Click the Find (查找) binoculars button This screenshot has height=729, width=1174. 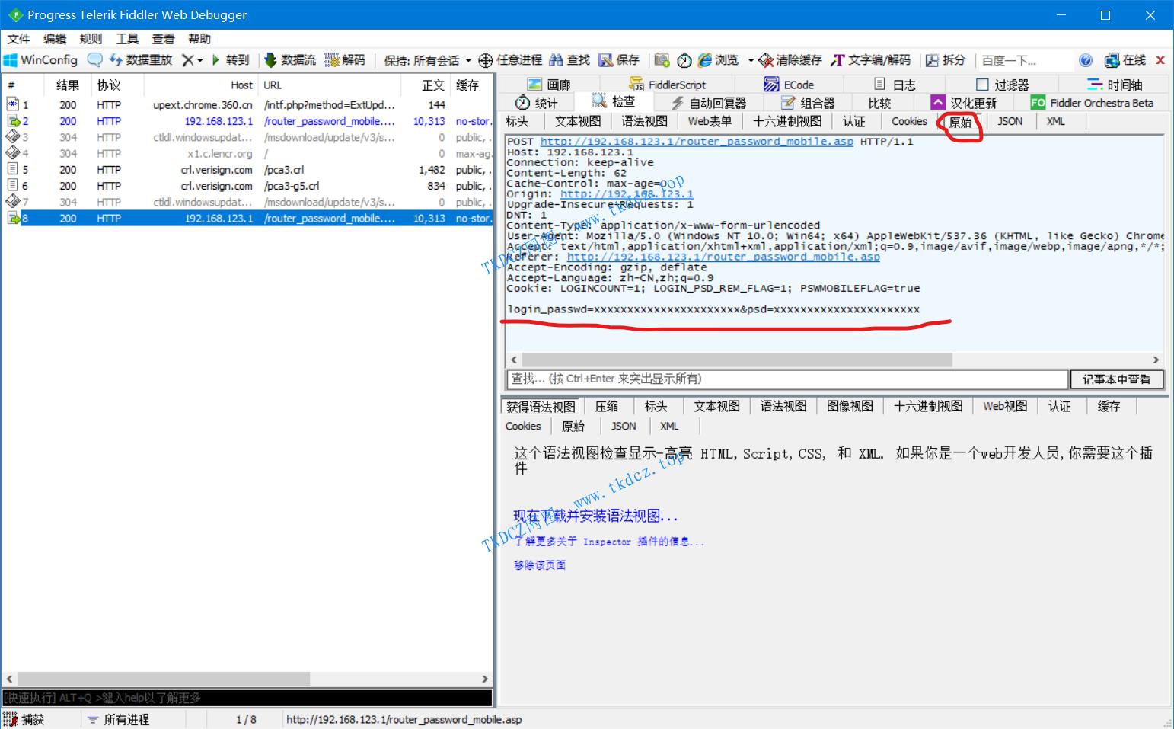[x=569, y=60]
